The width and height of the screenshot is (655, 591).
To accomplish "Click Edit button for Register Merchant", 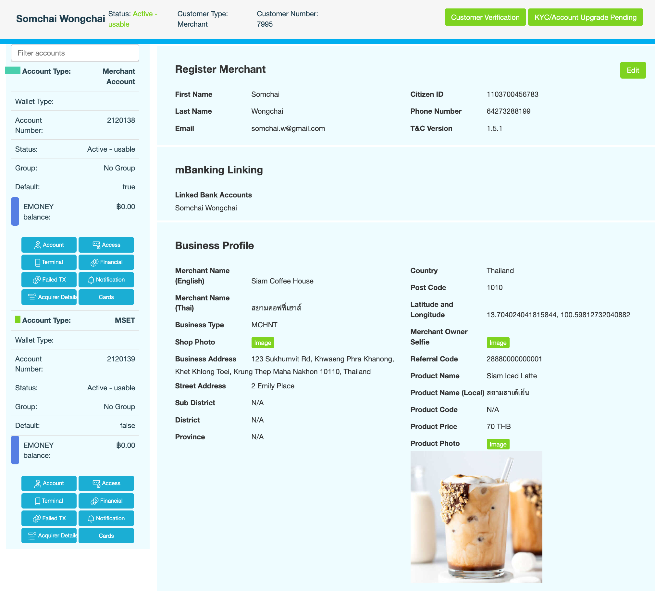I will [633, 70].
